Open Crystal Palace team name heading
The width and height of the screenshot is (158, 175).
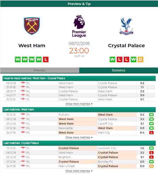[126, 45]
